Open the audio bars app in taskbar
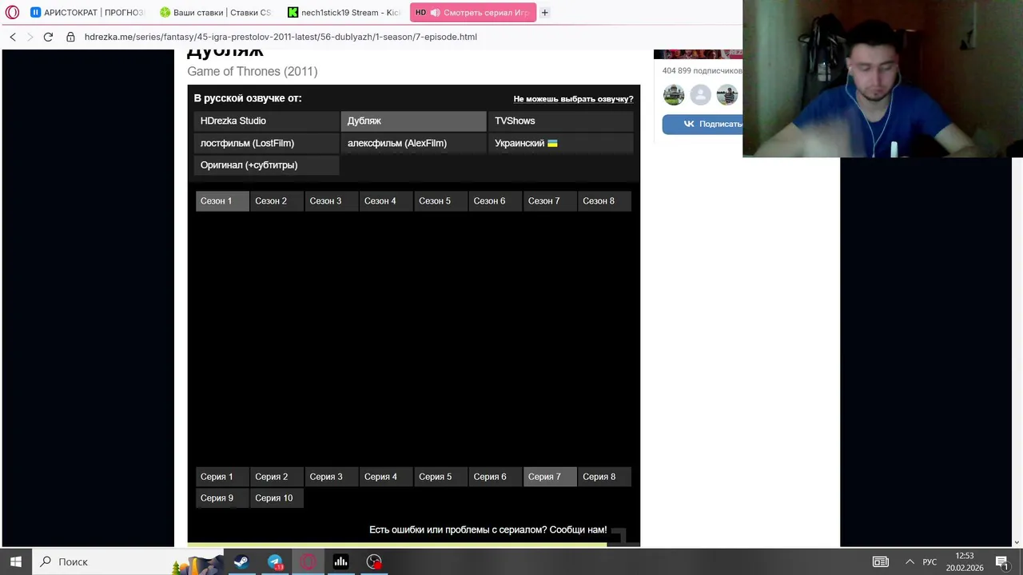 (x=340, y=562)
